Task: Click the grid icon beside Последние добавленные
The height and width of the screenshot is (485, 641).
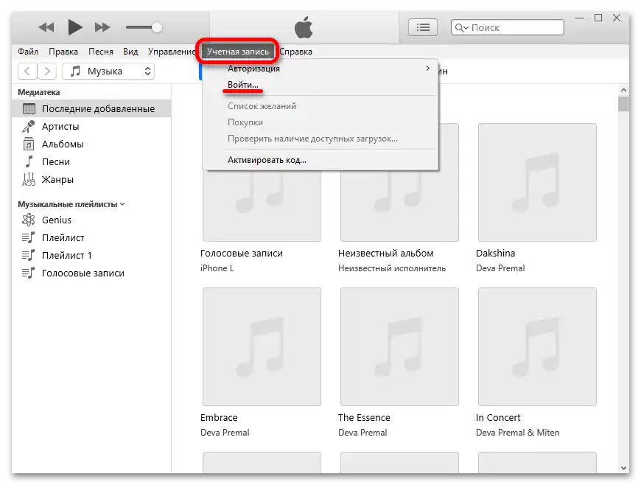Action: (29, 109)
